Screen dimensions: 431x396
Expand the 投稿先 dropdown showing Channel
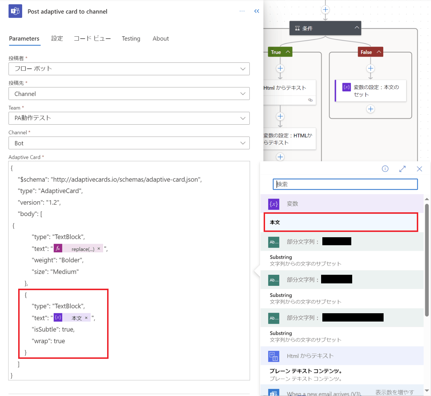pos(129,94)
